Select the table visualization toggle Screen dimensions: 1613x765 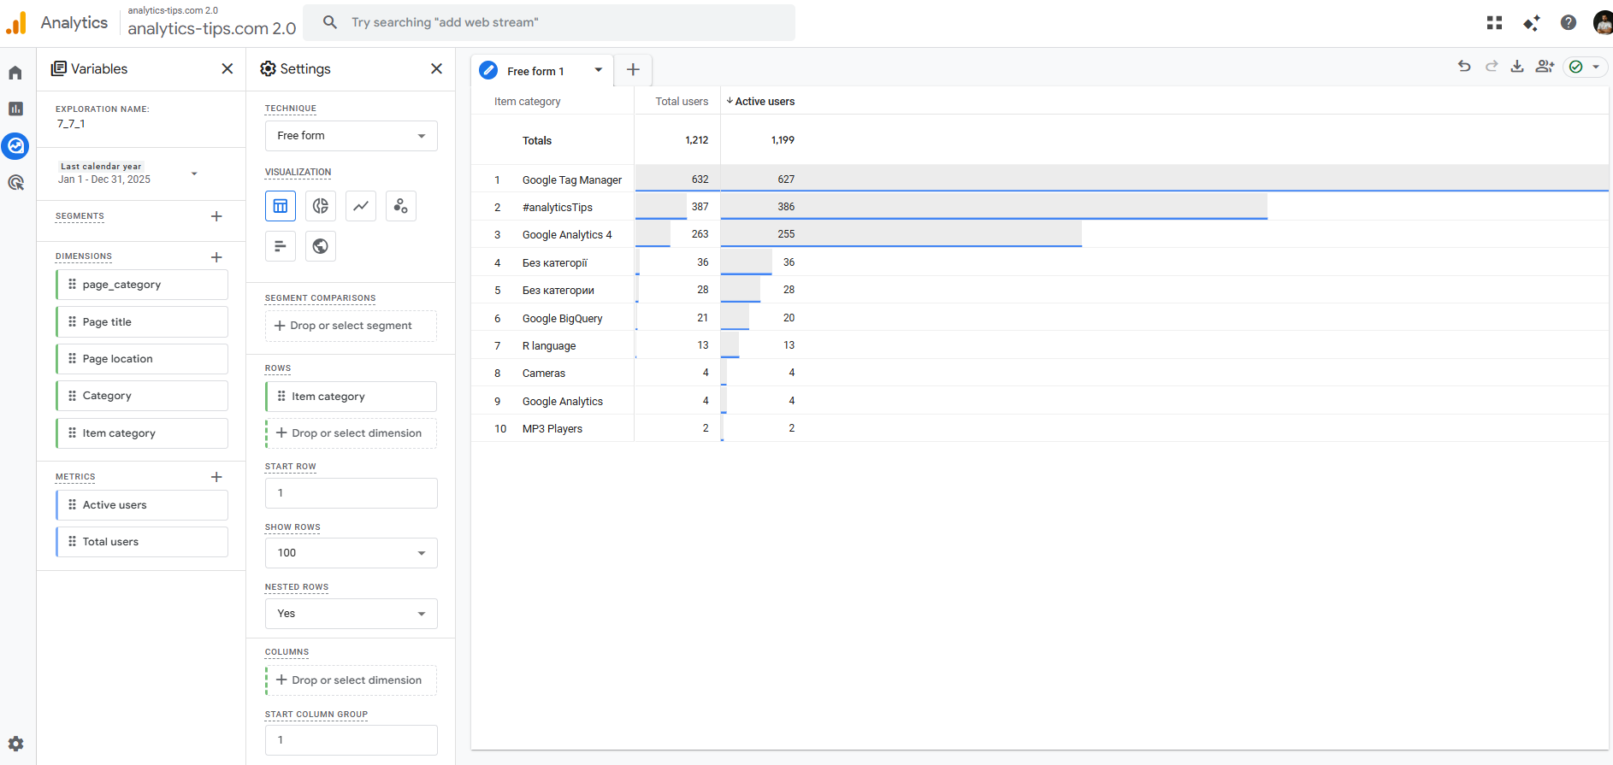click(x=281, y=206)
